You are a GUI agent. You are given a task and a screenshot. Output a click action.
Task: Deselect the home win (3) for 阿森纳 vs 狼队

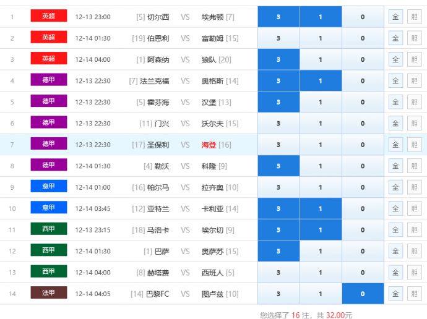pyautogui.click(x=278, y=59)
